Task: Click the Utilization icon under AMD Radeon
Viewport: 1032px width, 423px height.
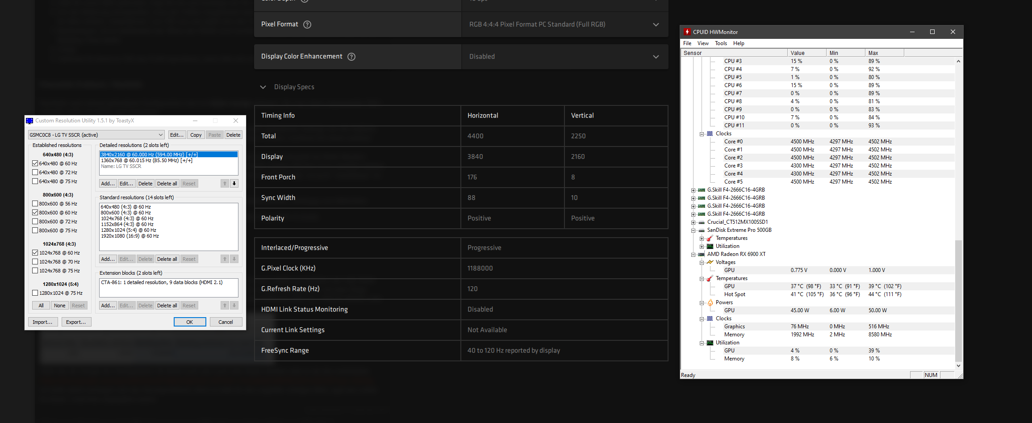Action: pyautogui.click(x=710, y=343)
